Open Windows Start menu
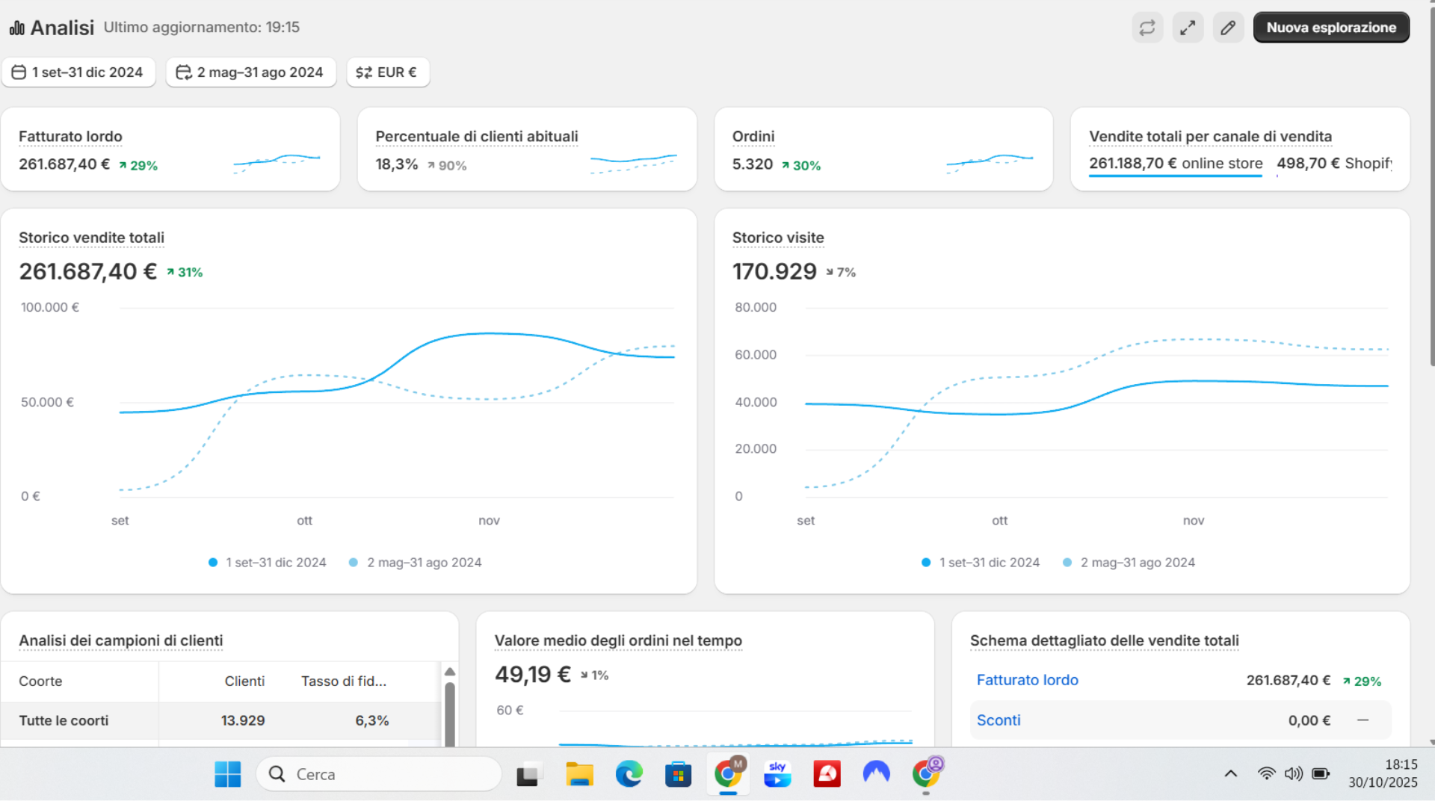 227,774
